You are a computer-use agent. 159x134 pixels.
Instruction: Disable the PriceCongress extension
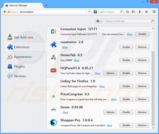click(x=126, y=99)
